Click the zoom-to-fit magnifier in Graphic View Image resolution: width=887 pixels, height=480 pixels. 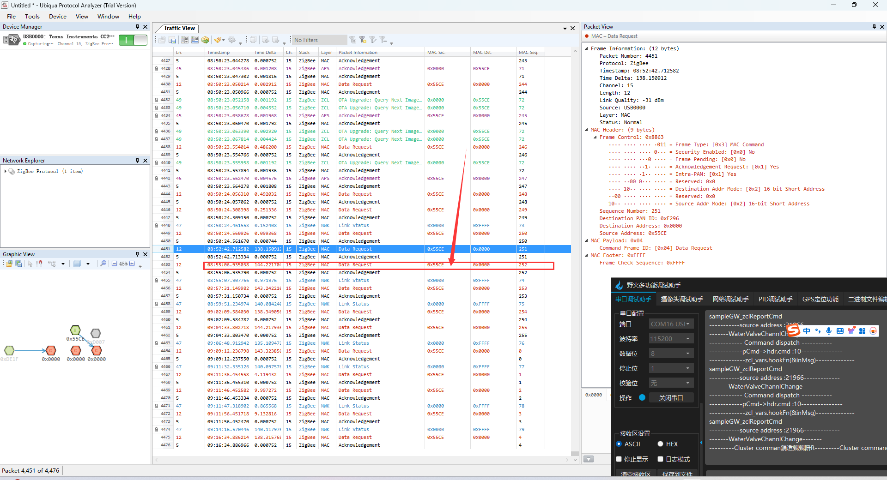[x=103, y=264]
